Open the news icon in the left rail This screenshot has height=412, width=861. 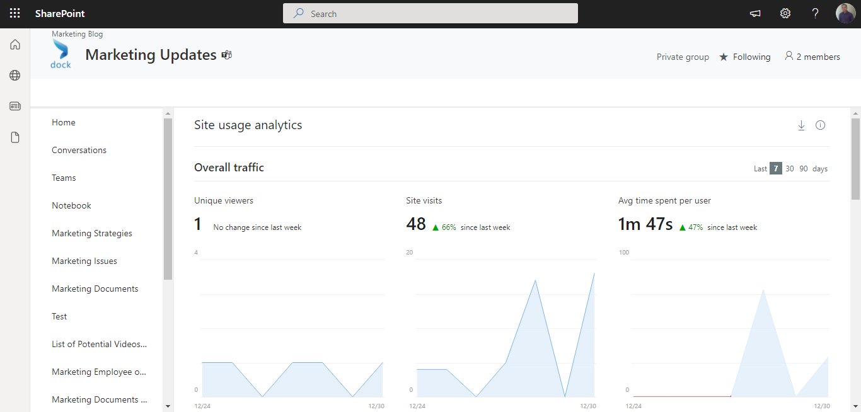pos(14,106)
